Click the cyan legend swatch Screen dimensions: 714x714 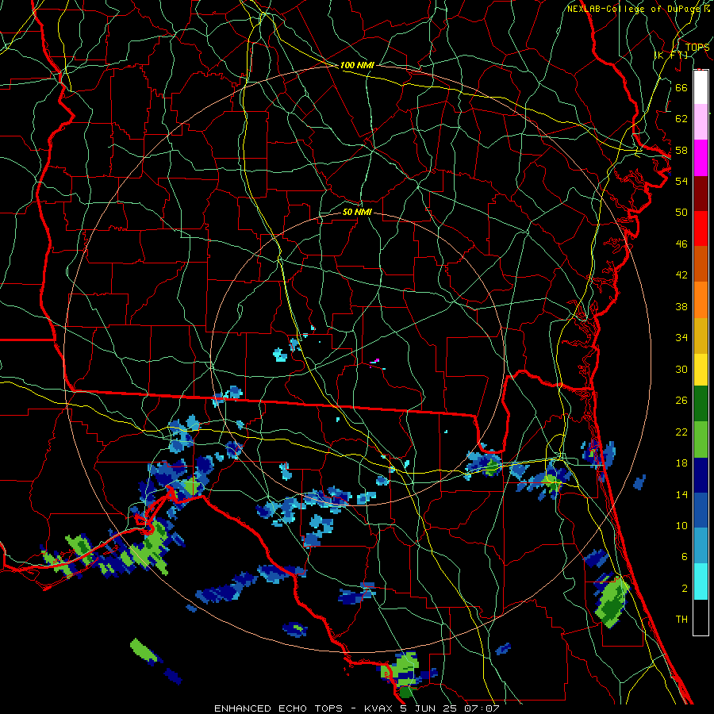701,582
